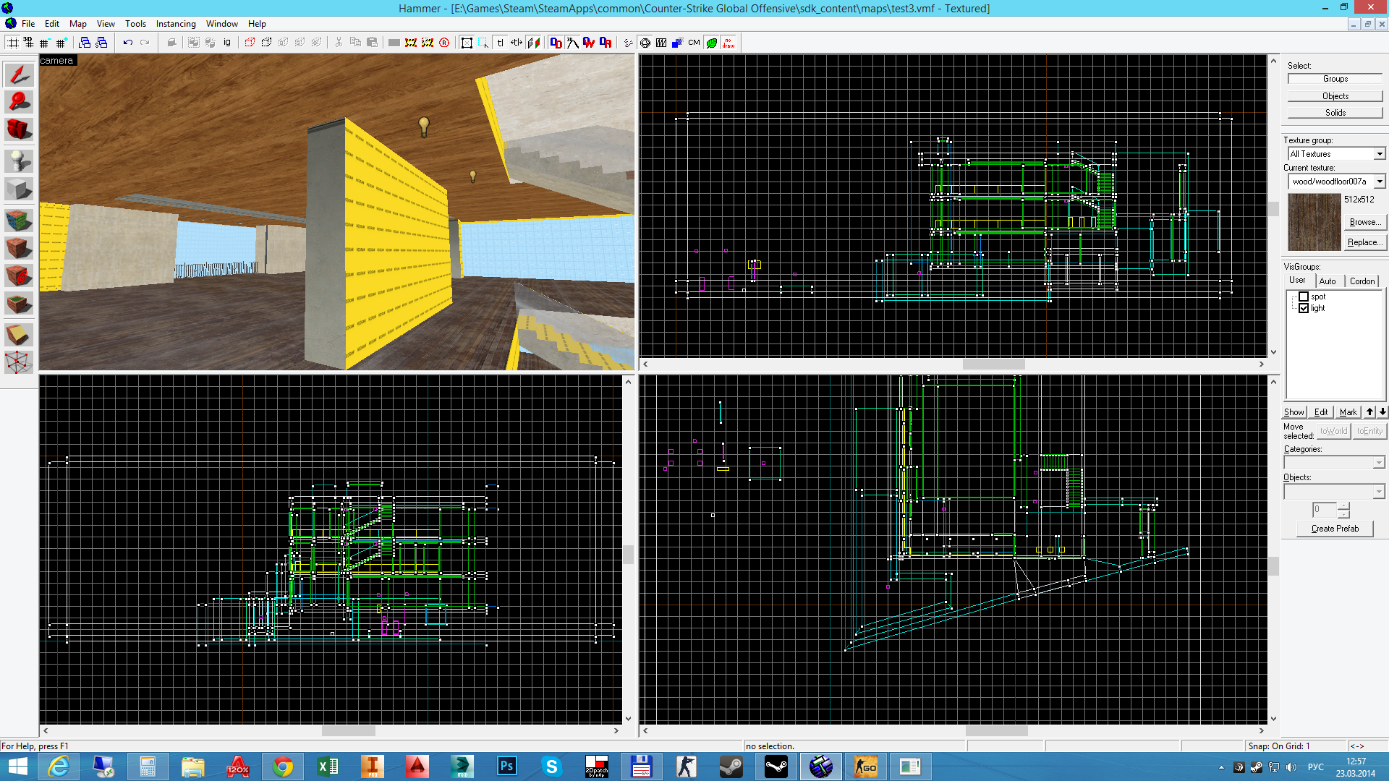The height and width of the screenshot is (781, 1389).
Task: Click the Undo arrow icon
Action: [128, 43]
